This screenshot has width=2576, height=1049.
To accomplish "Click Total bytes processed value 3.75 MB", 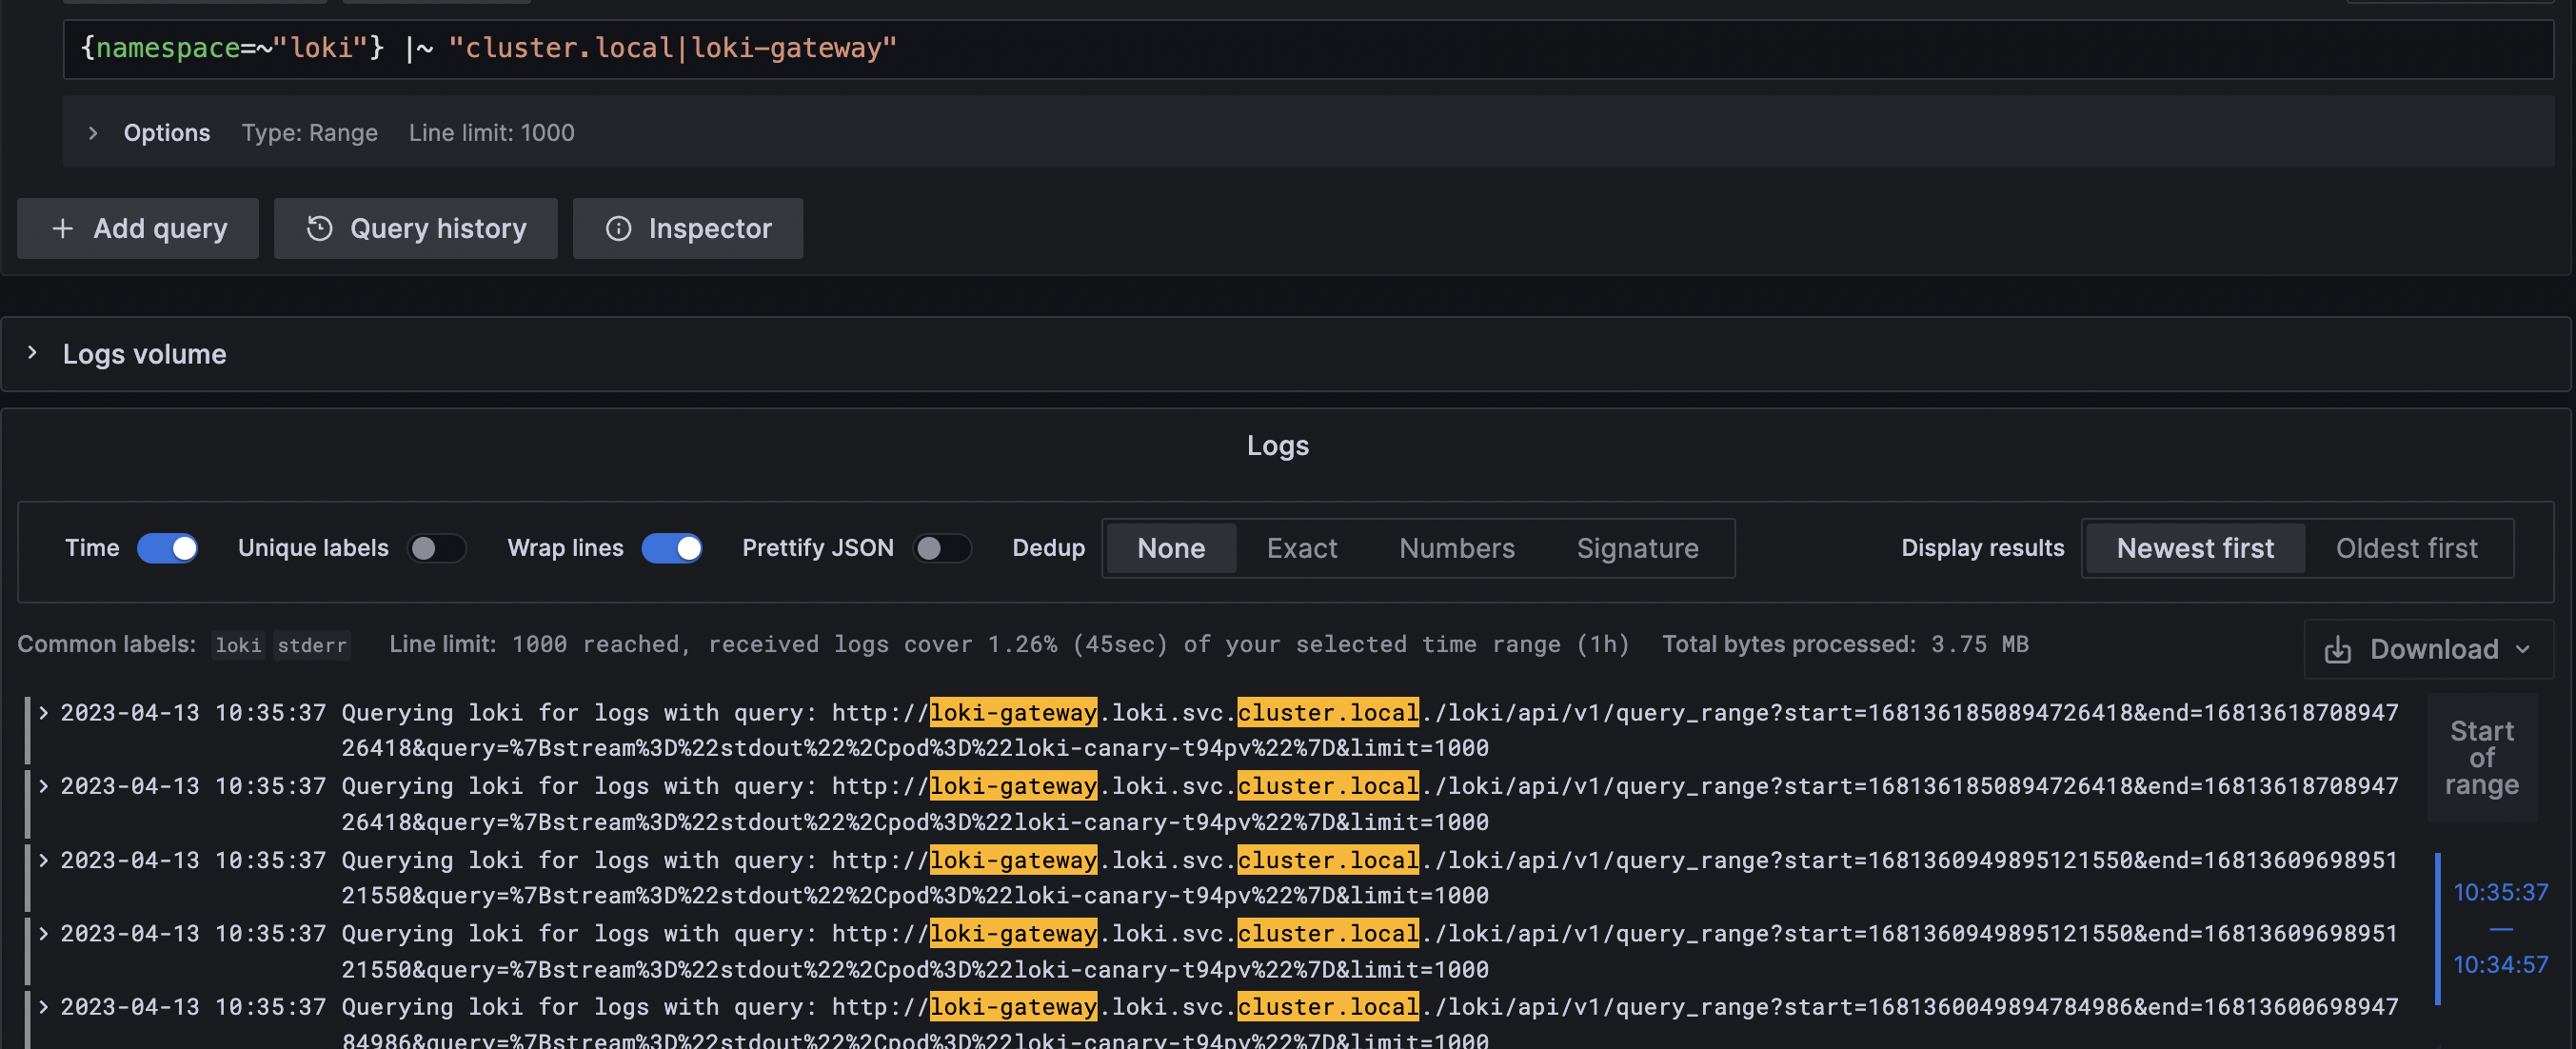I will (x=1979, y=644).
